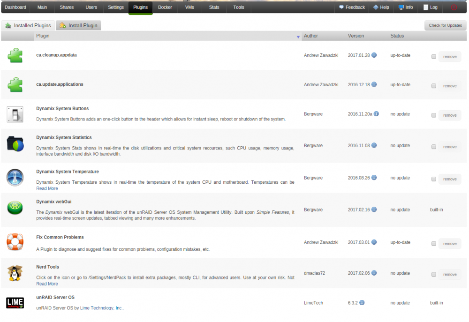Show version info for ca.cleanup.appdata 2017.01.28
This screenshot has width=469, height=322.
point(374,55)
